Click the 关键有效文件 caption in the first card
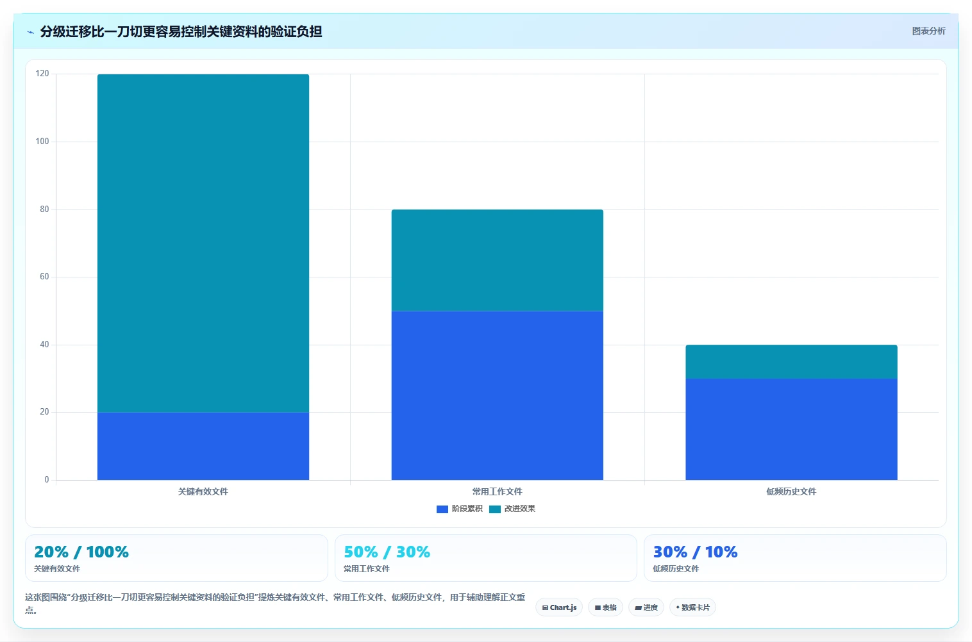 (57, 569)
